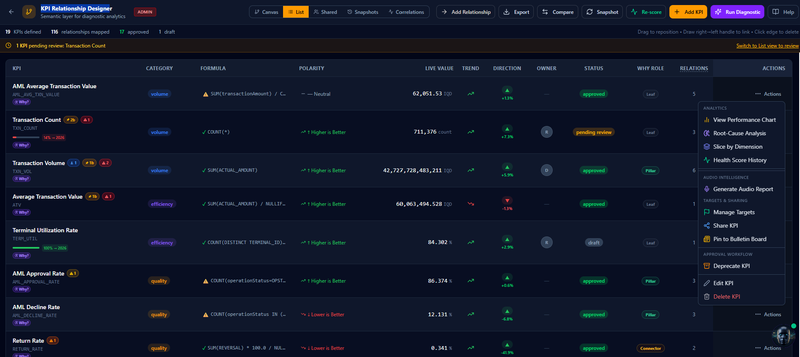This screenshot has height=357, width=800.
Task: Click the formula warning icon on AML Decline Rate
Action: (x=206, y=315)
